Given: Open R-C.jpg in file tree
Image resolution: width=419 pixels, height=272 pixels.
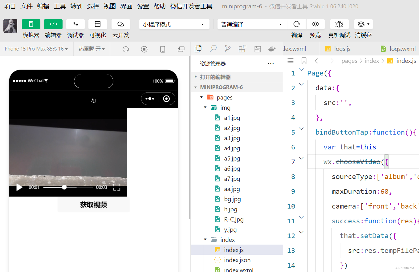Looking at the screenshot, I should (x=234, y=219).
